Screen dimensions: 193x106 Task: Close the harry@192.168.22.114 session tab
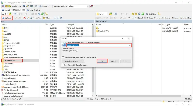point(24,10)
